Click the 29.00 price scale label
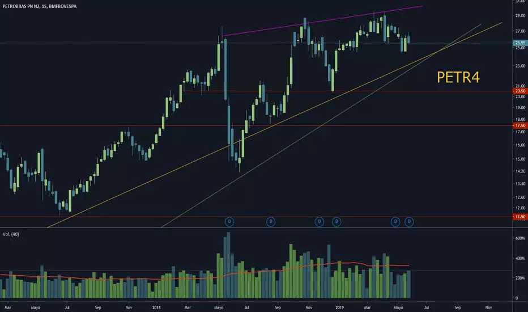This screenshot has height=312, width=528. point(520,15)
